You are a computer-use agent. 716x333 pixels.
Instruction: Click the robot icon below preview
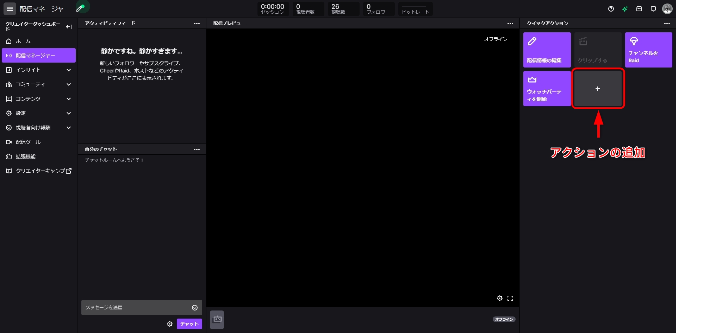[217, 320]
